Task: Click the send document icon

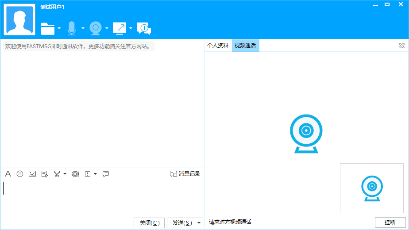Action: coord(45,174)
